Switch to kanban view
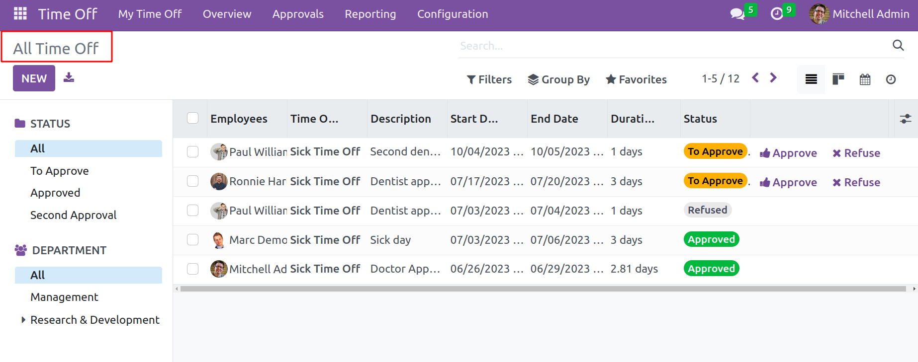The width and height of the screenshot is (918, 362). tap(838, 79)
